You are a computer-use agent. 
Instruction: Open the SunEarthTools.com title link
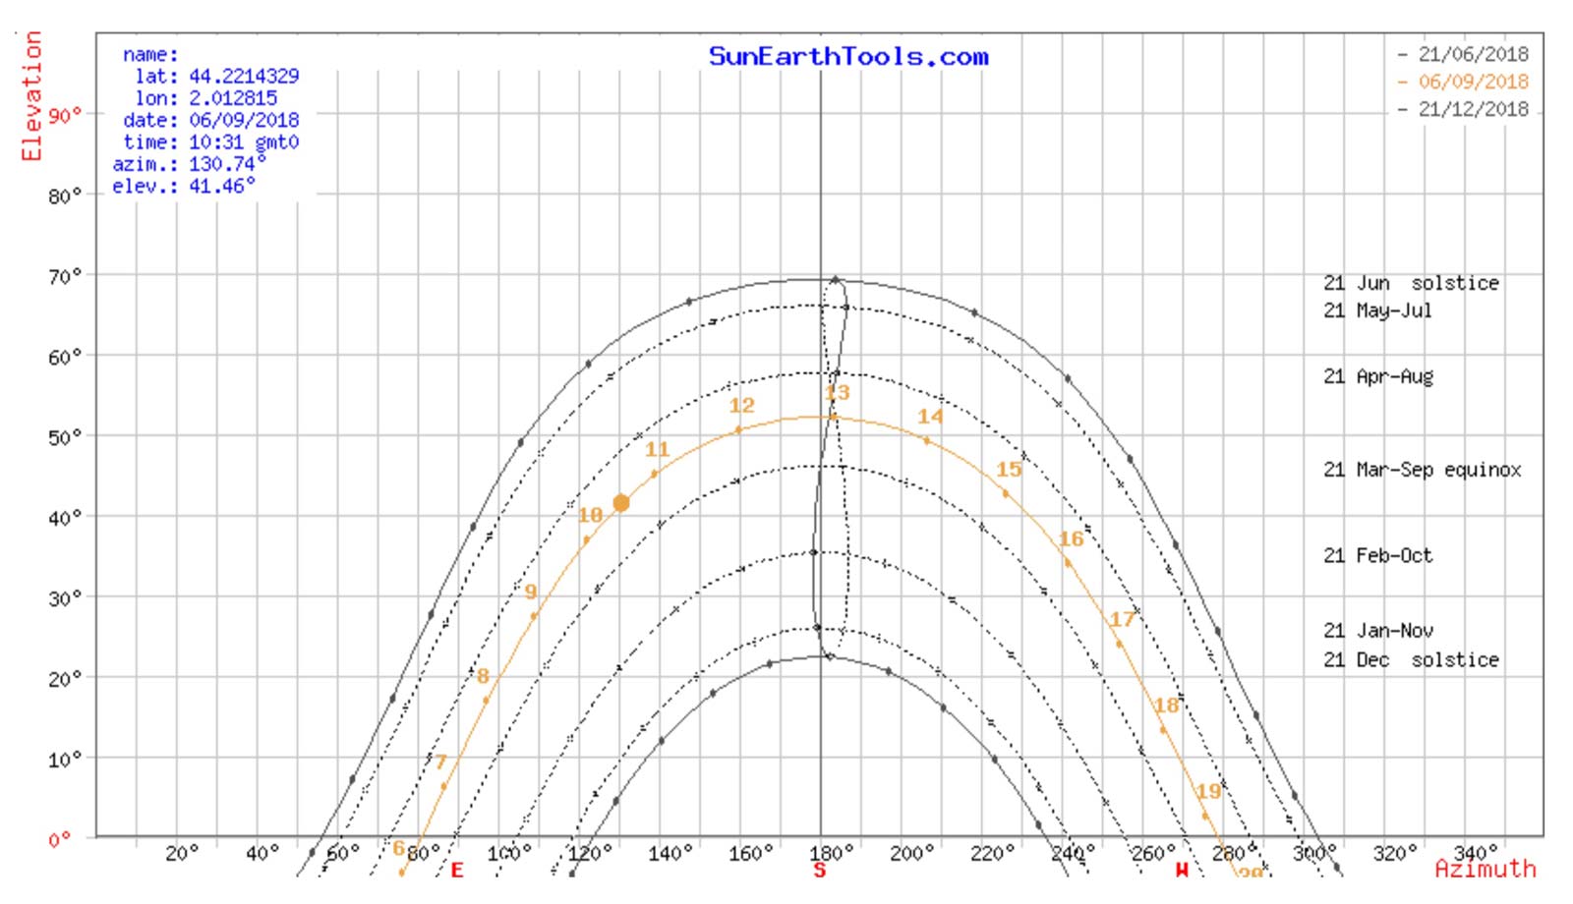coord(848,56)
